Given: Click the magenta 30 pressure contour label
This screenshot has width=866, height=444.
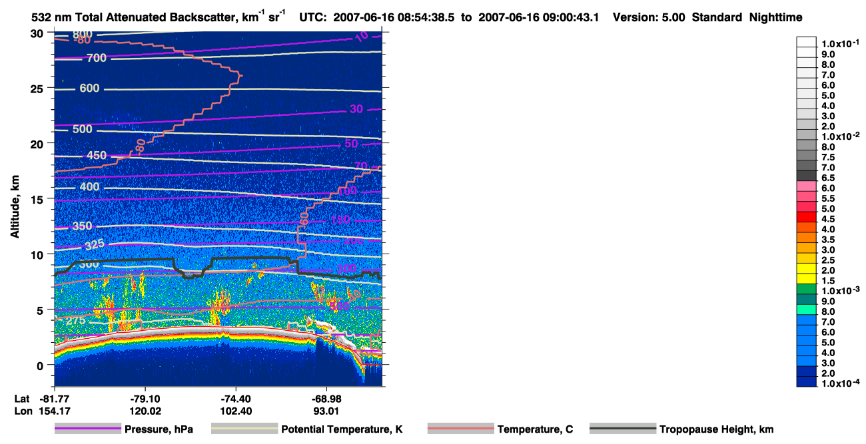Looking at the screenshot, I should click(356, 109).
